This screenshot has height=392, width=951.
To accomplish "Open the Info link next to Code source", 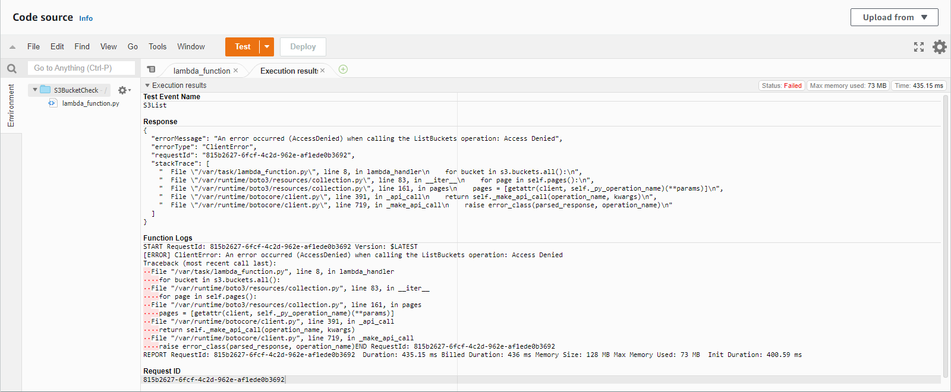I will 86,18.
